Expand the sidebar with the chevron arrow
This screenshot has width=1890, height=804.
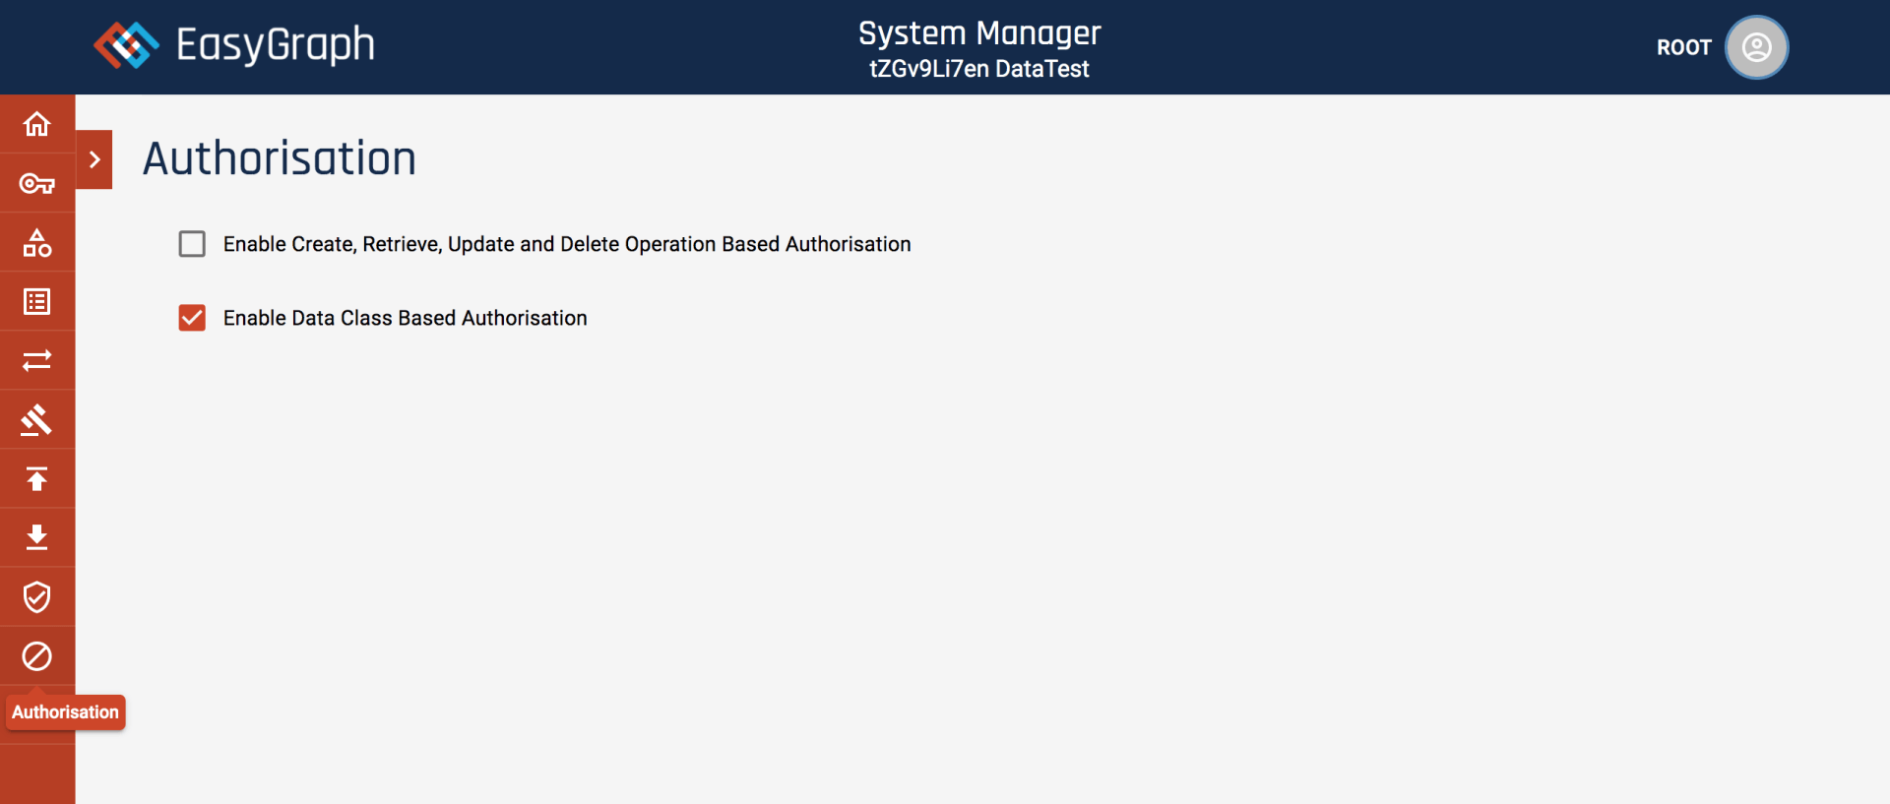coord(94,159)
